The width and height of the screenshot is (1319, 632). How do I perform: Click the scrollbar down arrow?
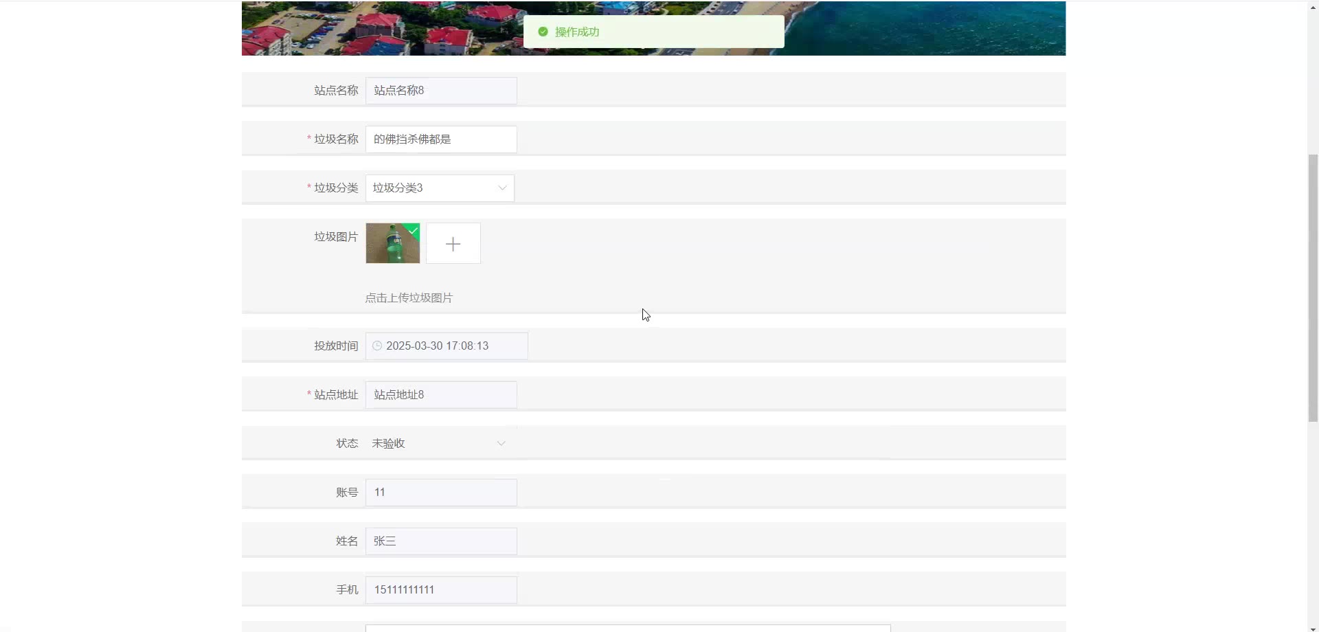coord(1313,628)
